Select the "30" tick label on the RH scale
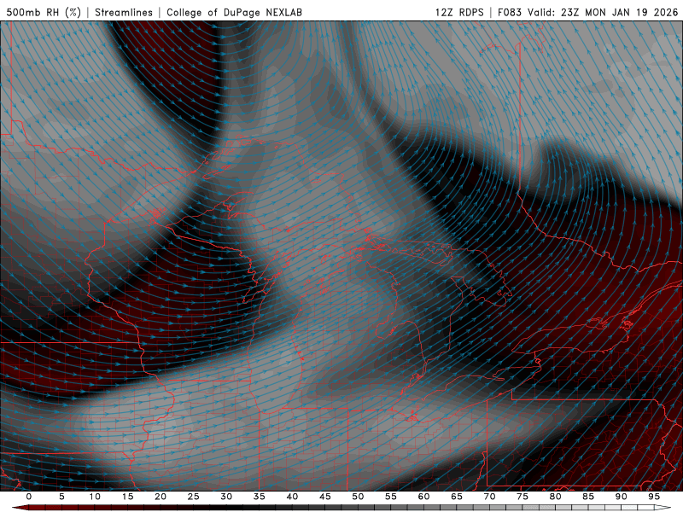This screenshot has height=512, width=683. pyautogui.click(x=226, y=497)
